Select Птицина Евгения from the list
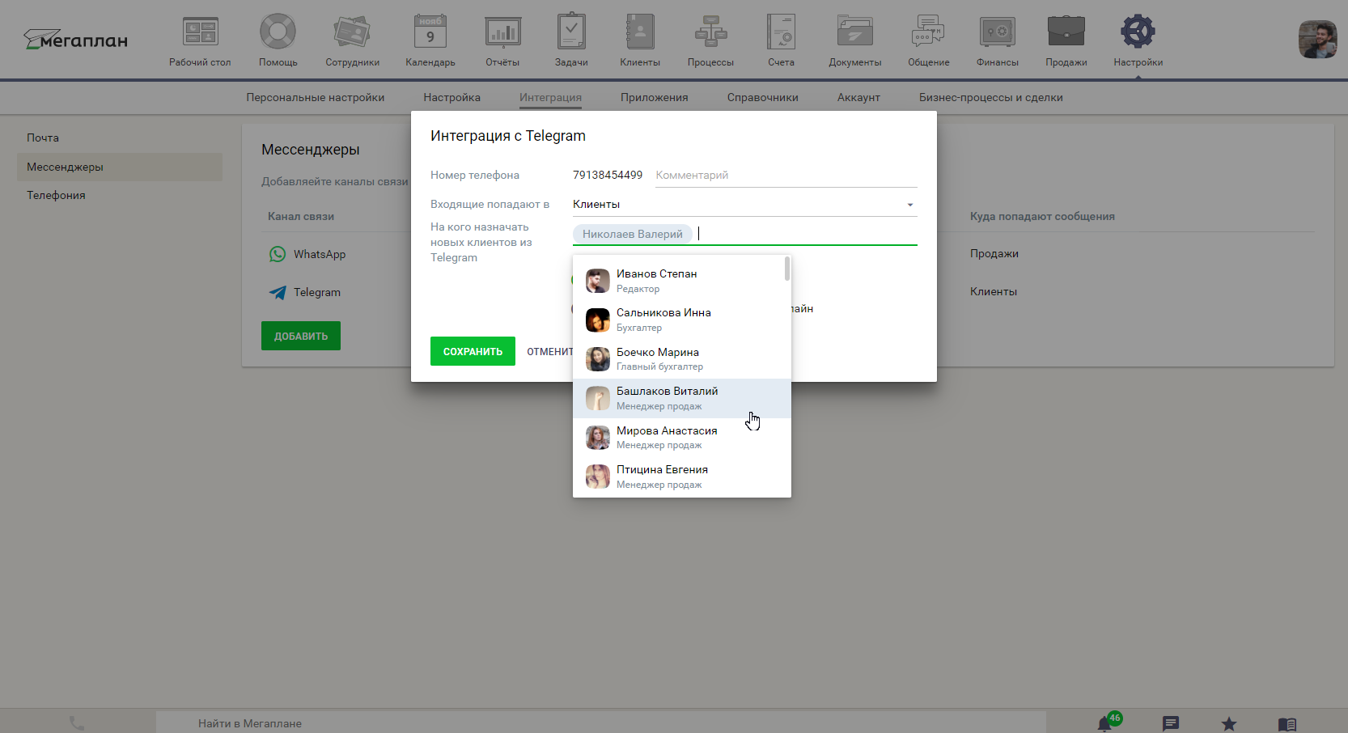Image resolution: width=1348 pixels, height=733 pixels. tap(681, 477)
